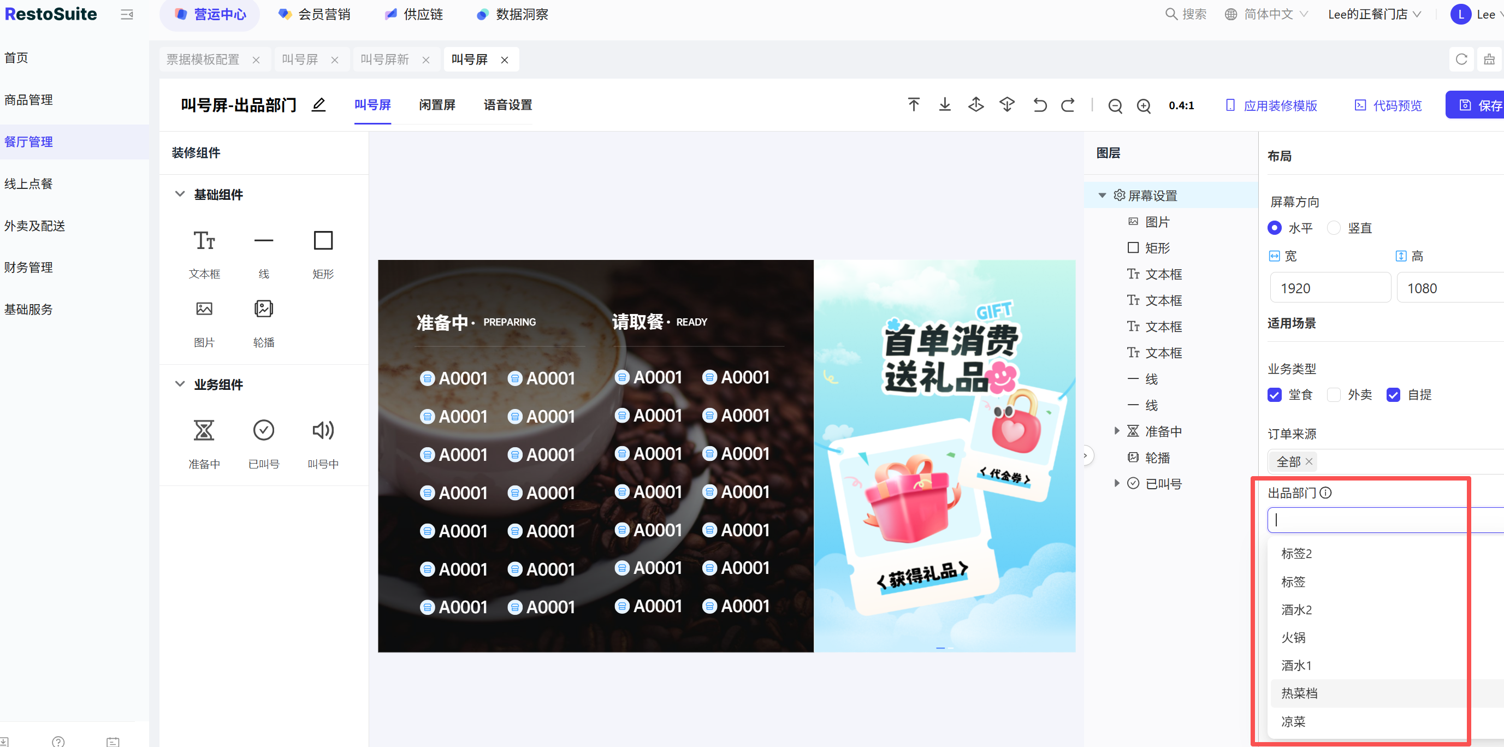Click the pencil edit icon beside title
The image size is (1504, 747).
point(318,105)
